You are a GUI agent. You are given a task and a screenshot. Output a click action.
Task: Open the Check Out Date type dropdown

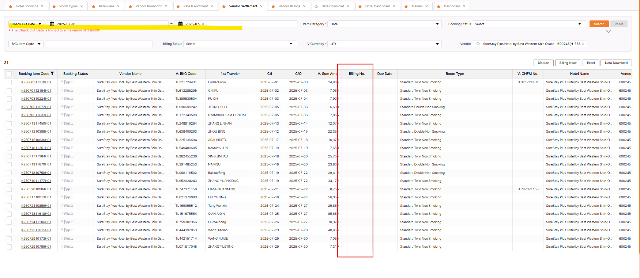point(26,24)
